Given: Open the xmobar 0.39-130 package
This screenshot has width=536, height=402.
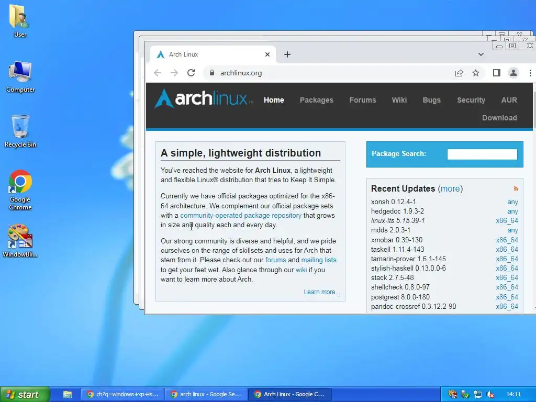Looking at the screenshot, I should [397, 240].
